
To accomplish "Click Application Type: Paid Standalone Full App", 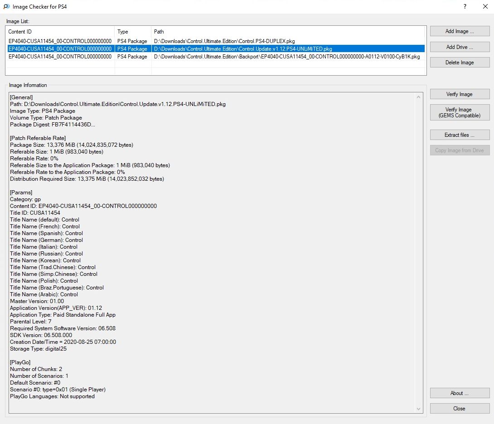I will point(63,315).
